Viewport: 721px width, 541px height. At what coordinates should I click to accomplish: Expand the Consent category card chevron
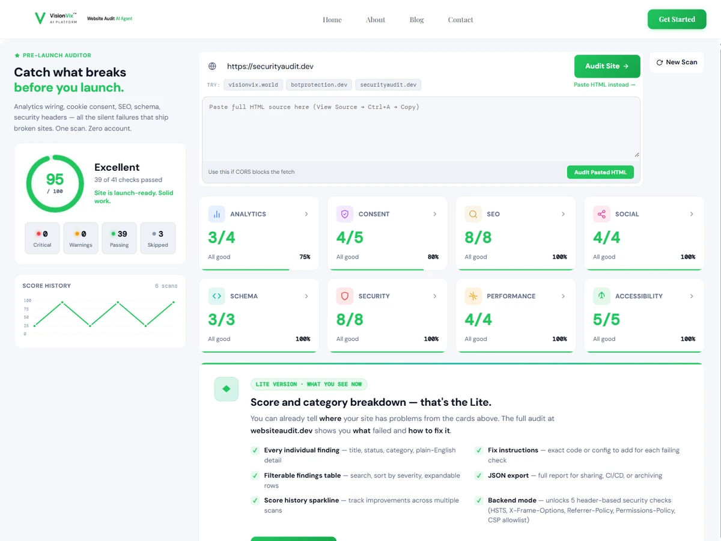435,214
